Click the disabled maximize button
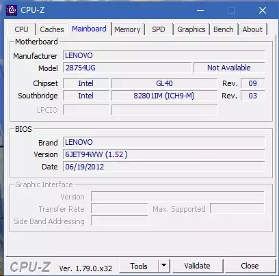The image size is (279, 276). tap(231, 10)
